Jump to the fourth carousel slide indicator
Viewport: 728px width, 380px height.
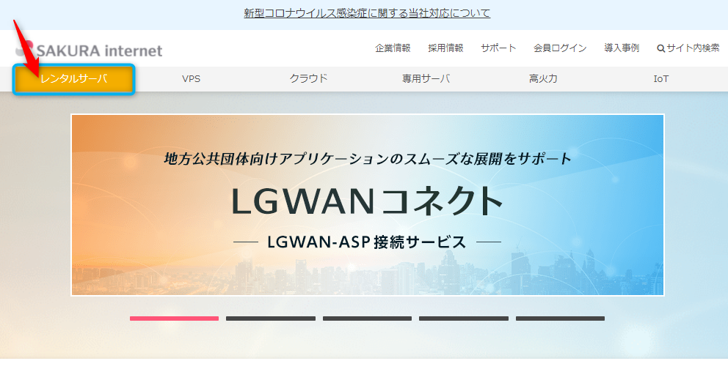click(464, 318)
